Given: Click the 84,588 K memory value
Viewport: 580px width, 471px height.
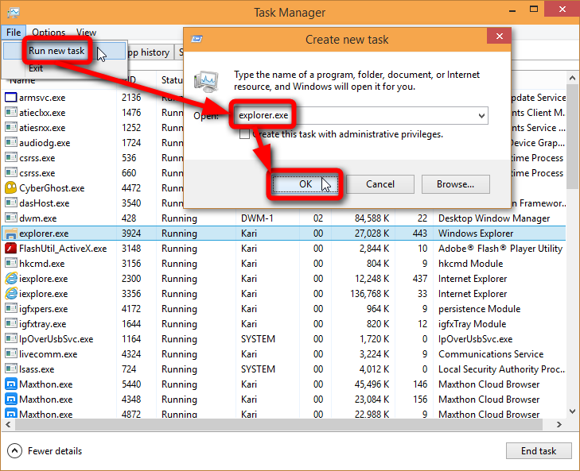Looking at the screenshot, I should (372, 218).
